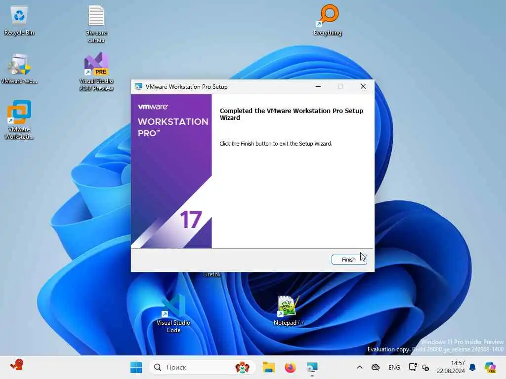Screen dimensions: 506x379
Task: Minimize the VMware Workstation Pro Setup window
Action: click(x=318, y=86)
